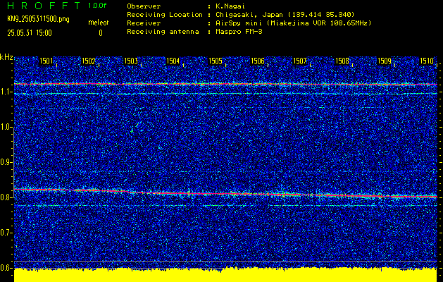Click the 1501 time marker
Screen dimensions: 443x282
click(x=46, y=61)
